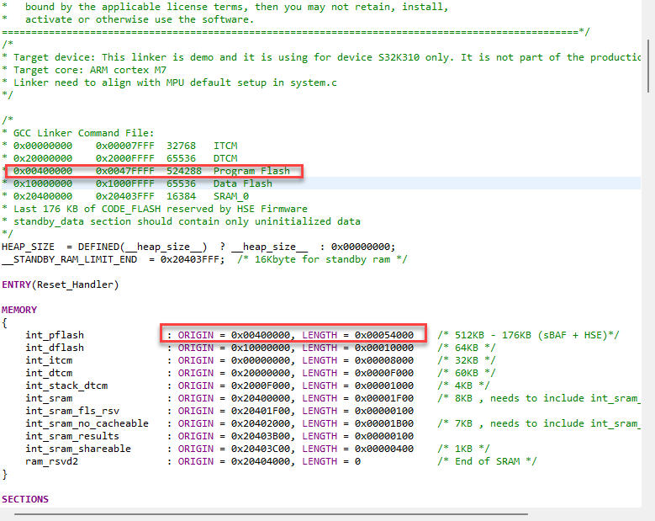Click the HEAP_SIZE variable name

[28, 247]
